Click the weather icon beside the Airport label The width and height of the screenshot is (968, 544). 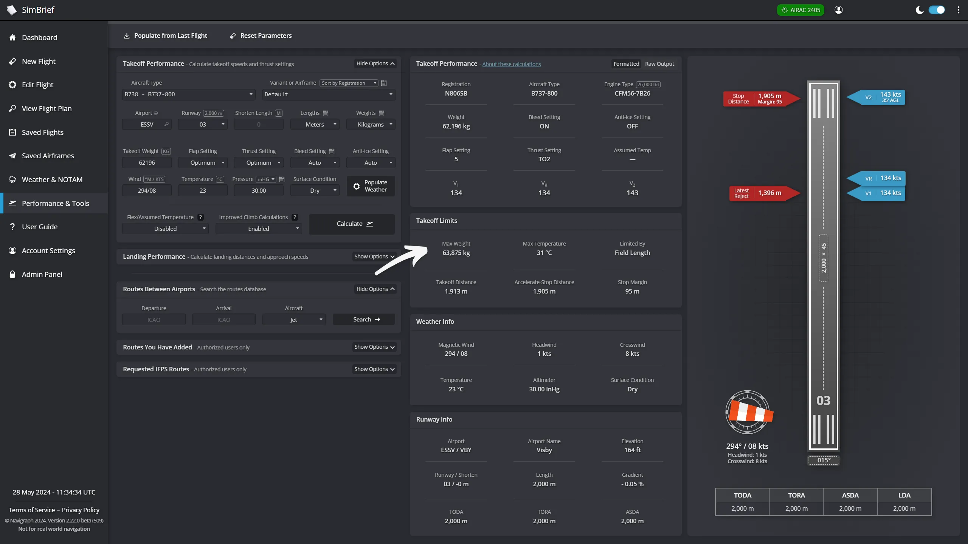pyautogui.click(x=157, y=113)
